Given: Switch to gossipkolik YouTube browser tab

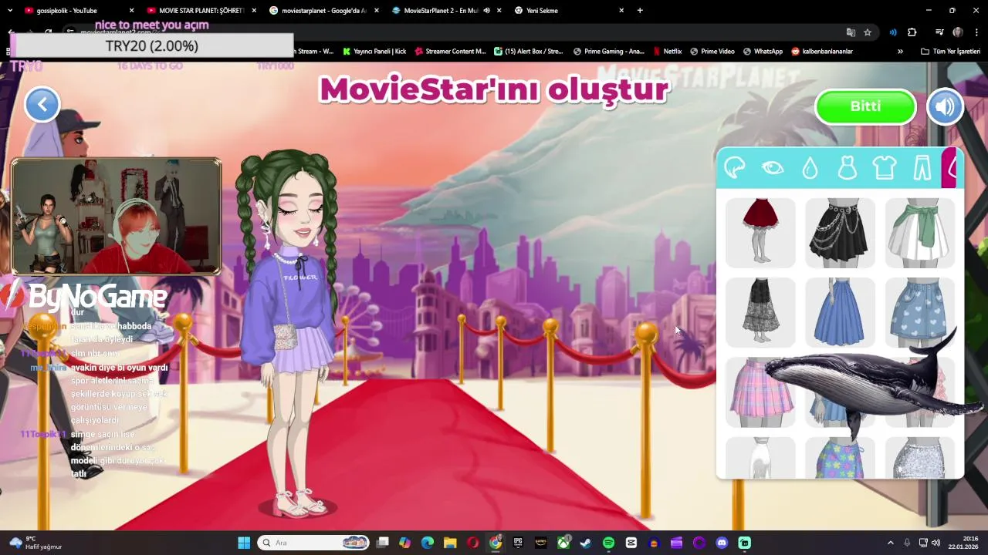Looking at the screenshot, I should coord(73,11).
